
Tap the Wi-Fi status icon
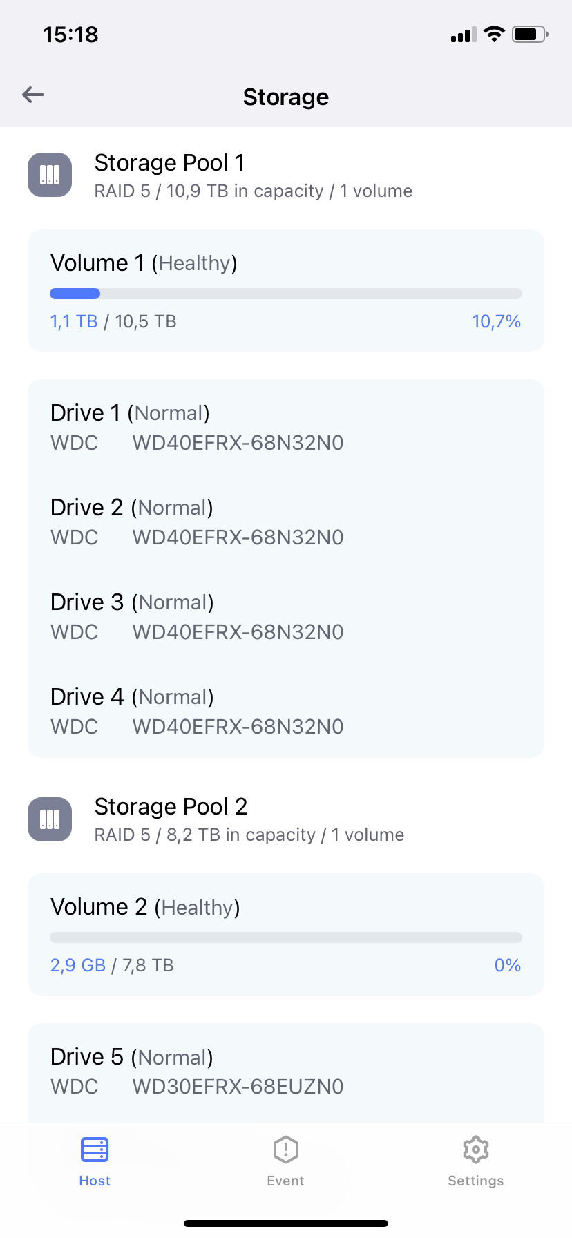click(x=495, y=35)
